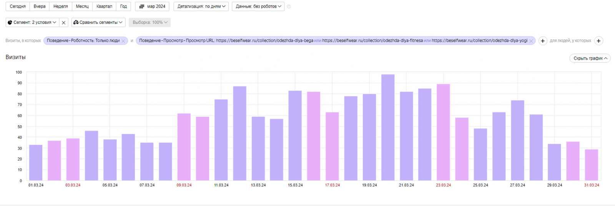615x206 pixels.
Task: Collapse chart with 'Скрыть график'
Action: pyautogui.click(x=590, y=58)
